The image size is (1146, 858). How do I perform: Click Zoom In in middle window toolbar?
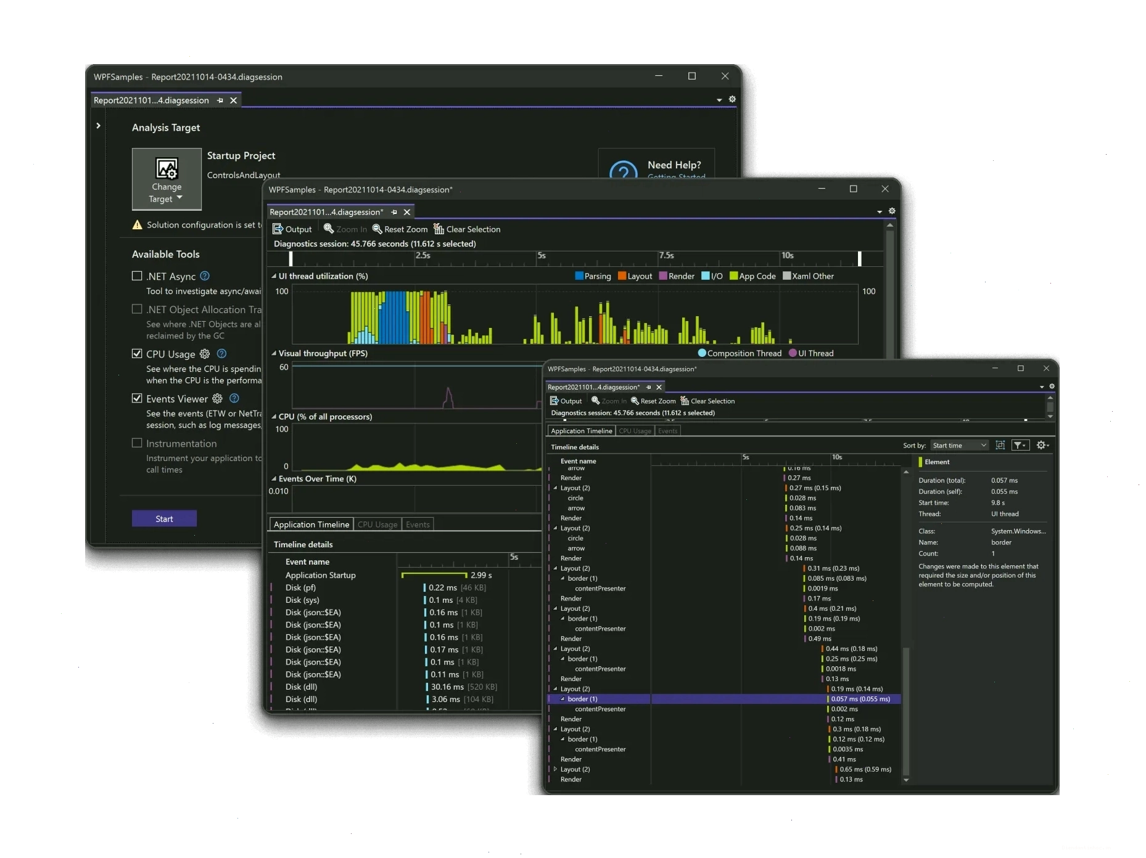tap(345, 229)
